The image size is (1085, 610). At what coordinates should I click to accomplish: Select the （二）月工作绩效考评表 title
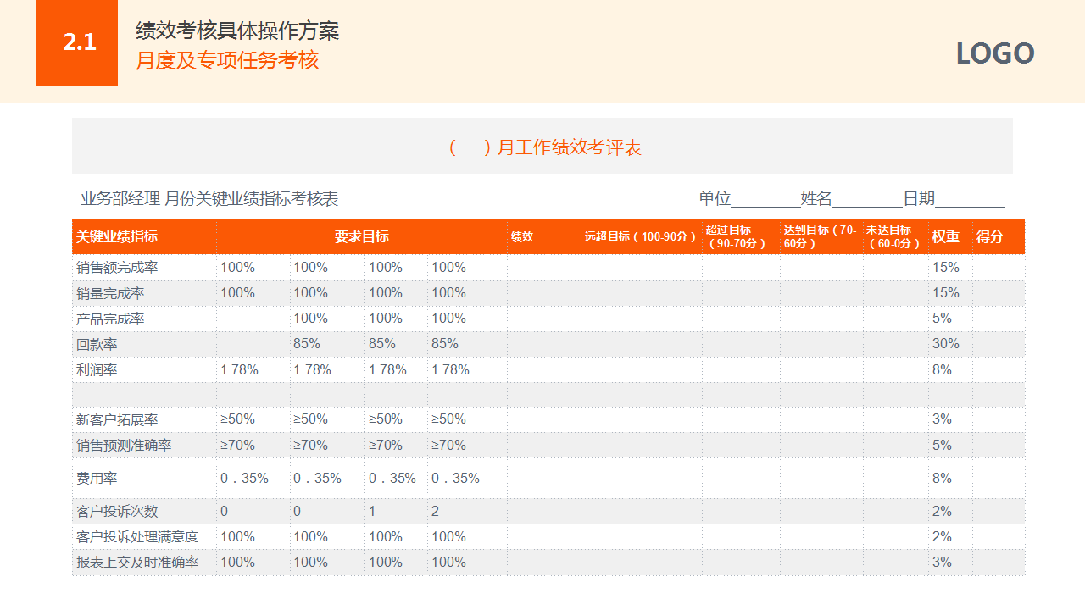(547, 147)
